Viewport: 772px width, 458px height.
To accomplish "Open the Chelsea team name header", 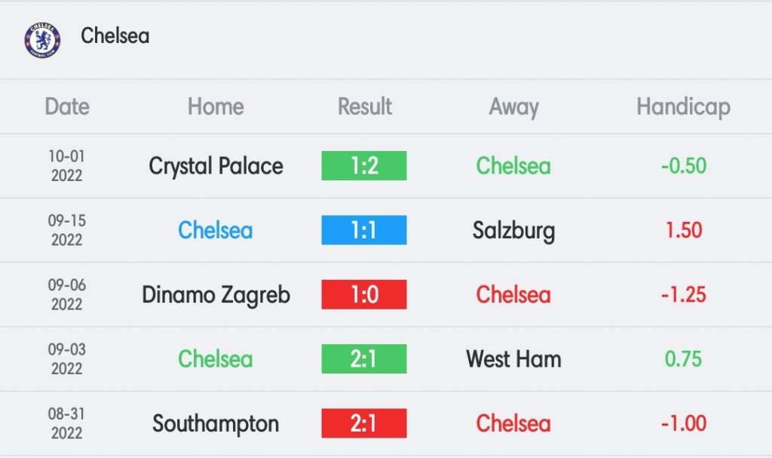I will [x=115, y=35].
